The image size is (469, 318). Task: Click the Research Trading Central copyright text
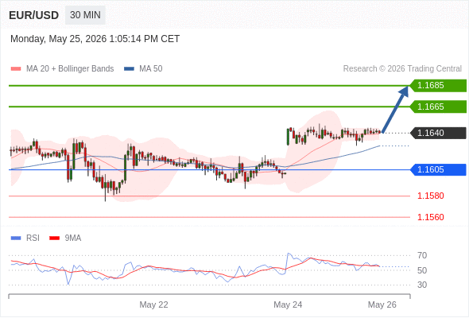402,69
